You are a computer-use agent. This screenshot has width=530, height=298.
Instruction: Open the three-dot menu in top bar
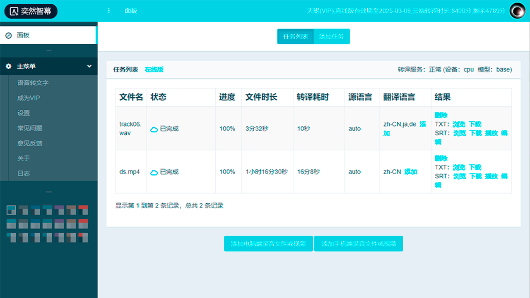pos(109,11)
